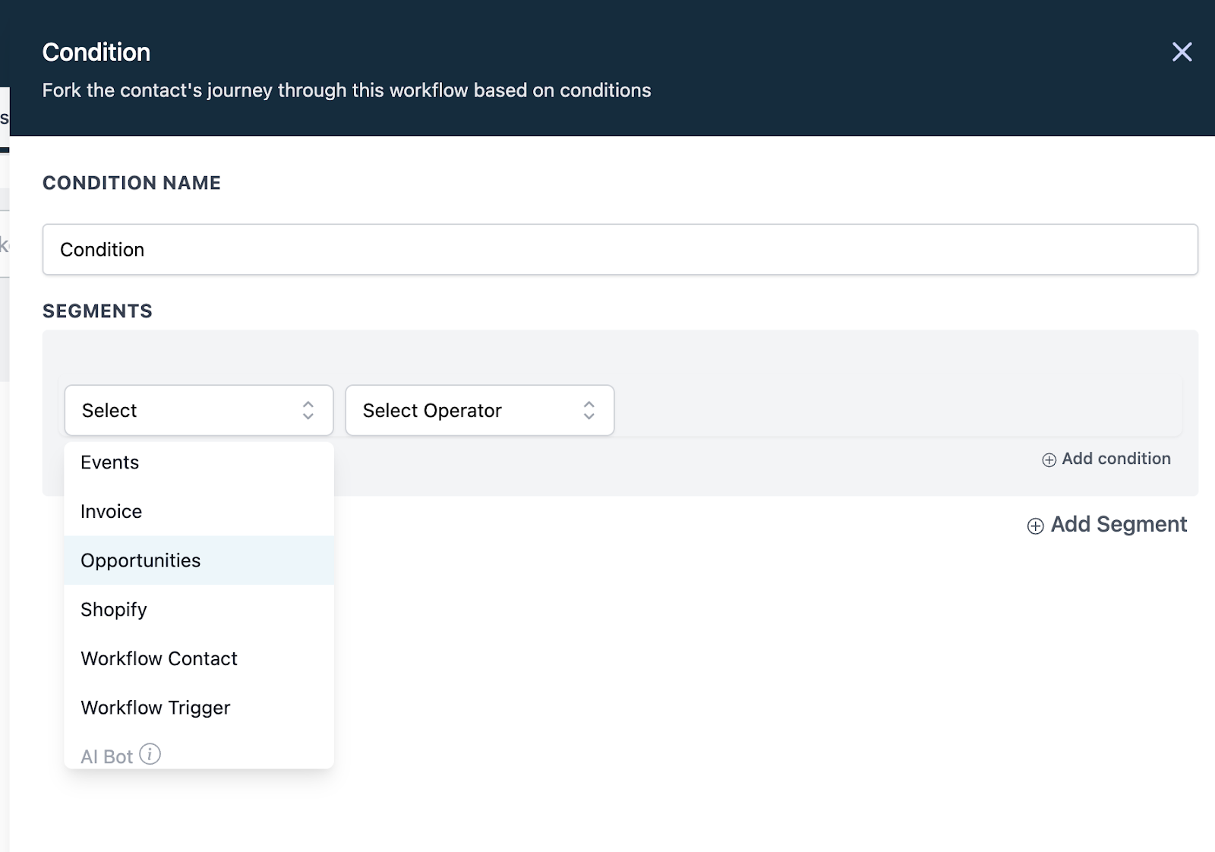Click the Add condition link
The height and width of the screenshot is (852, 1215).
pos(1116,459)
